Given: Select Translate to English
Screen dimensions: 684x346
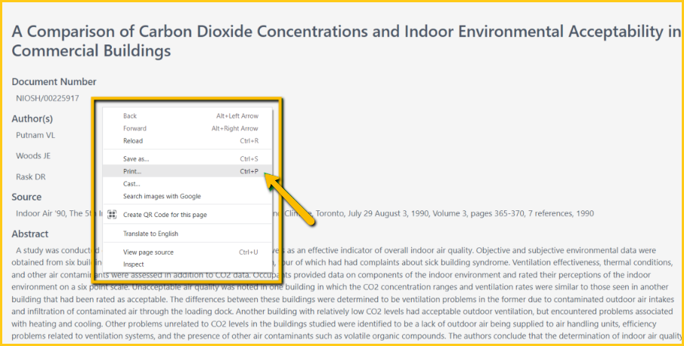Looking at the screenshot, I should coord(152,234).
